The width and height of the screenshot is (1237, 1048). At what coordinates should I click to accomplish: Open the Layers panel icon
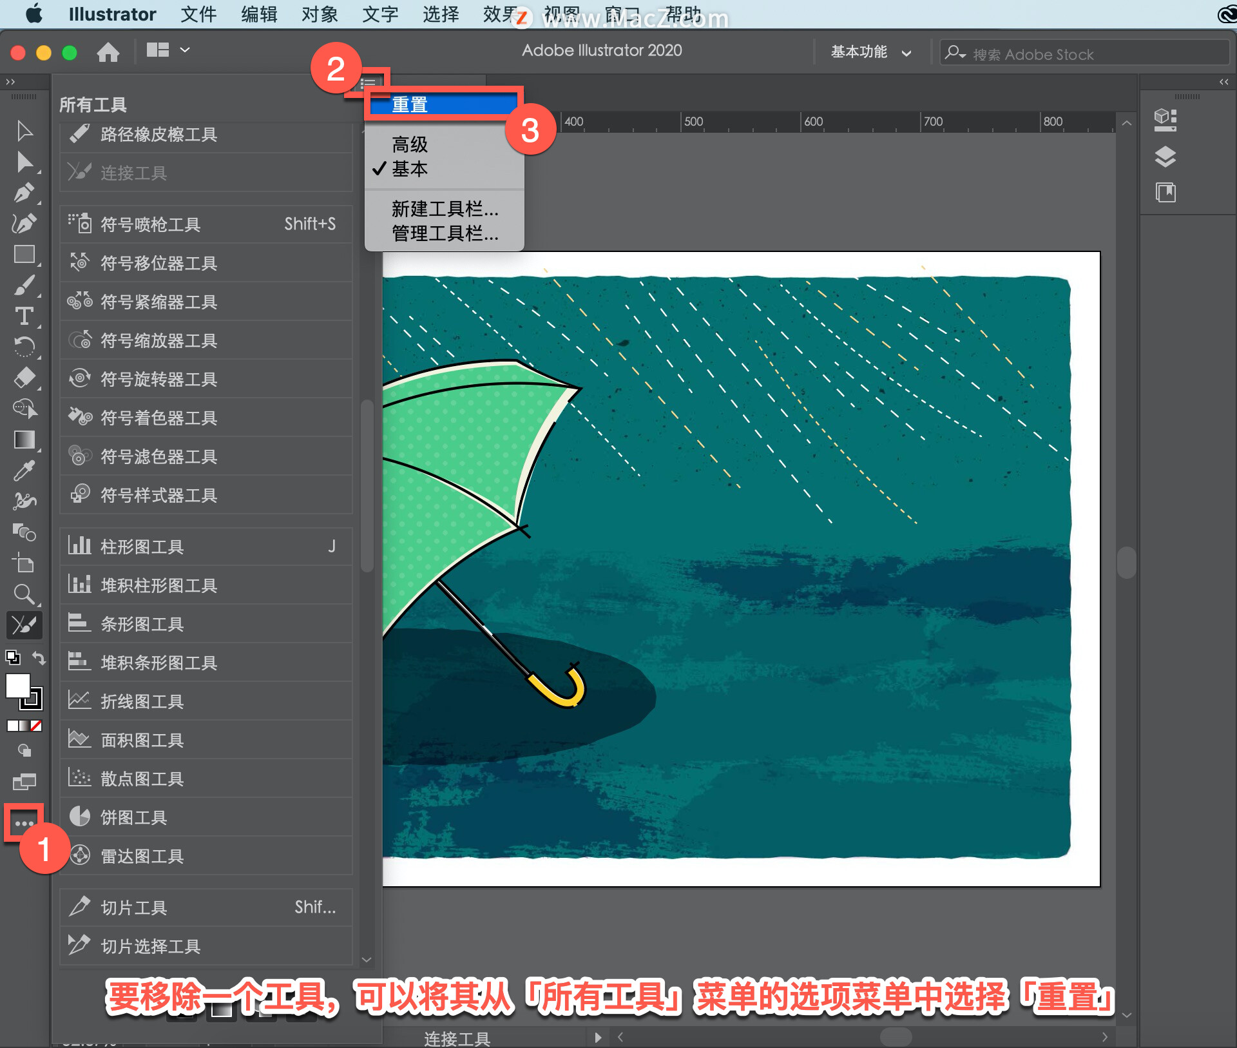click(x=1165, y=157)
